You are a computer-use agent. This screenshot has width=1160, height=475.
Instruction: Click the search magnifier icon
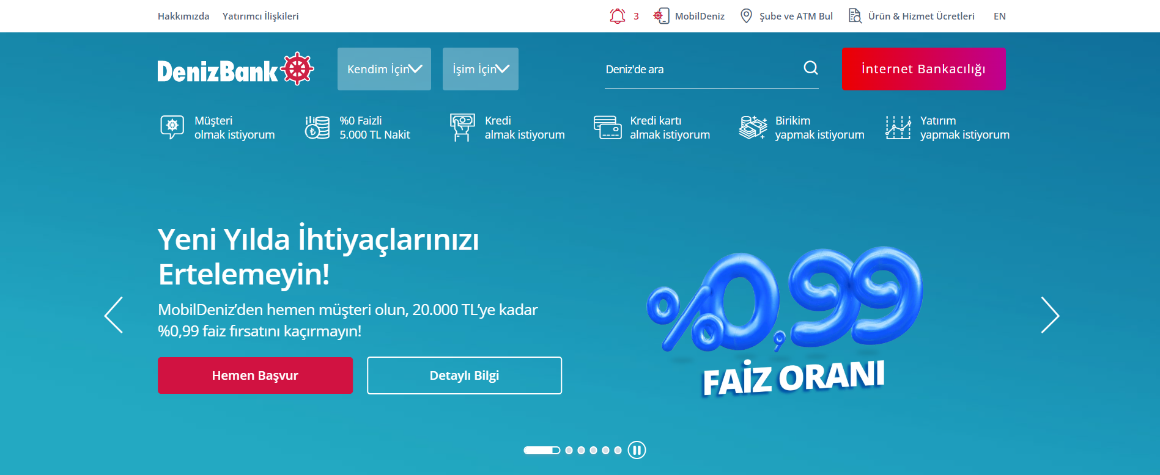(x=811, y=68)
